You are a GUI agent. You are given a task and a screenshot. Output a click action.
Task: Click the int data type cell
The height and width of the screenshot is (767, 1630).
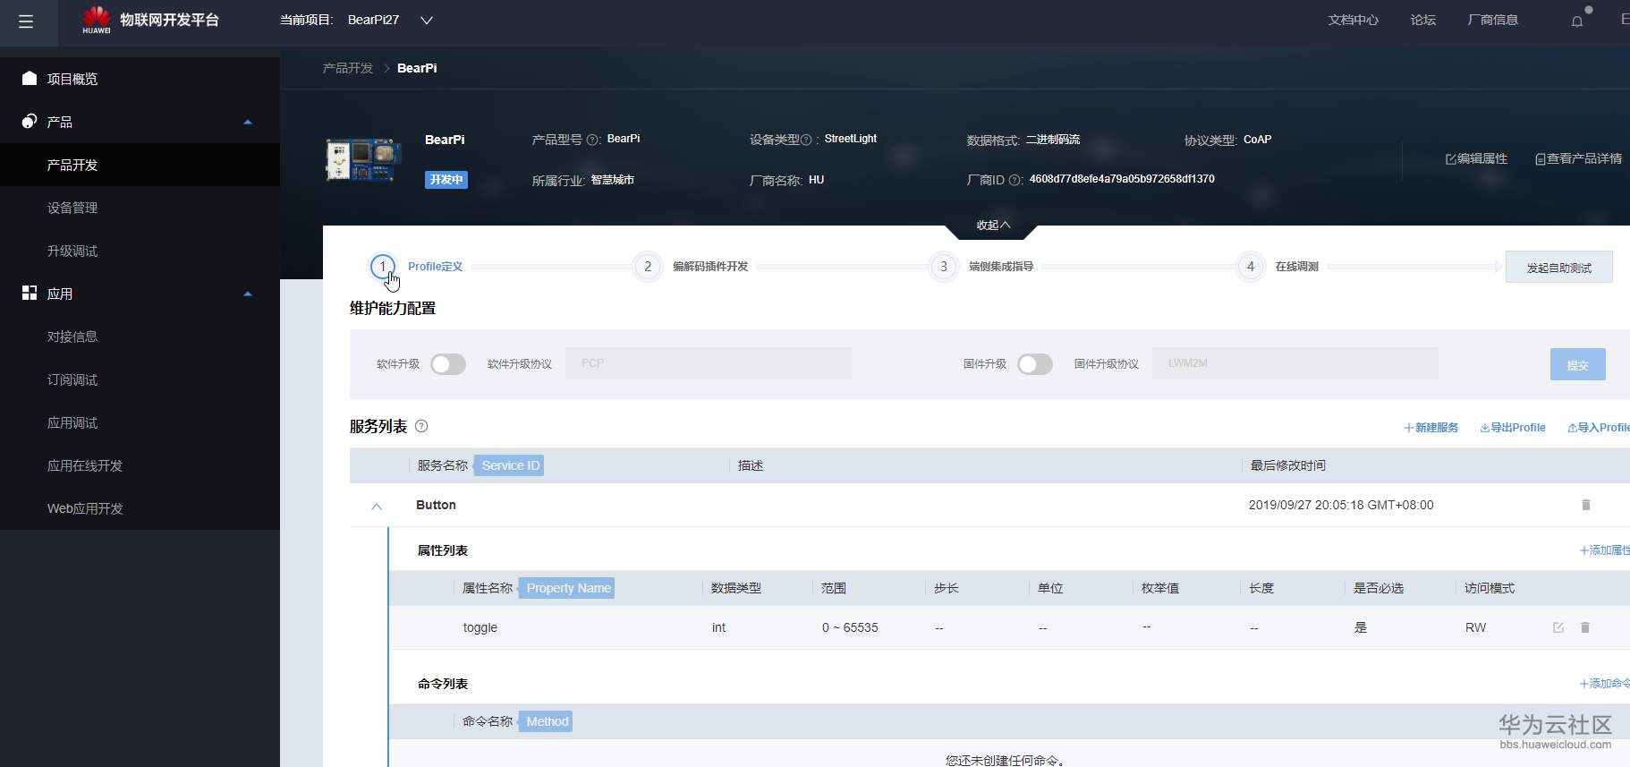[x=718, y=627]
